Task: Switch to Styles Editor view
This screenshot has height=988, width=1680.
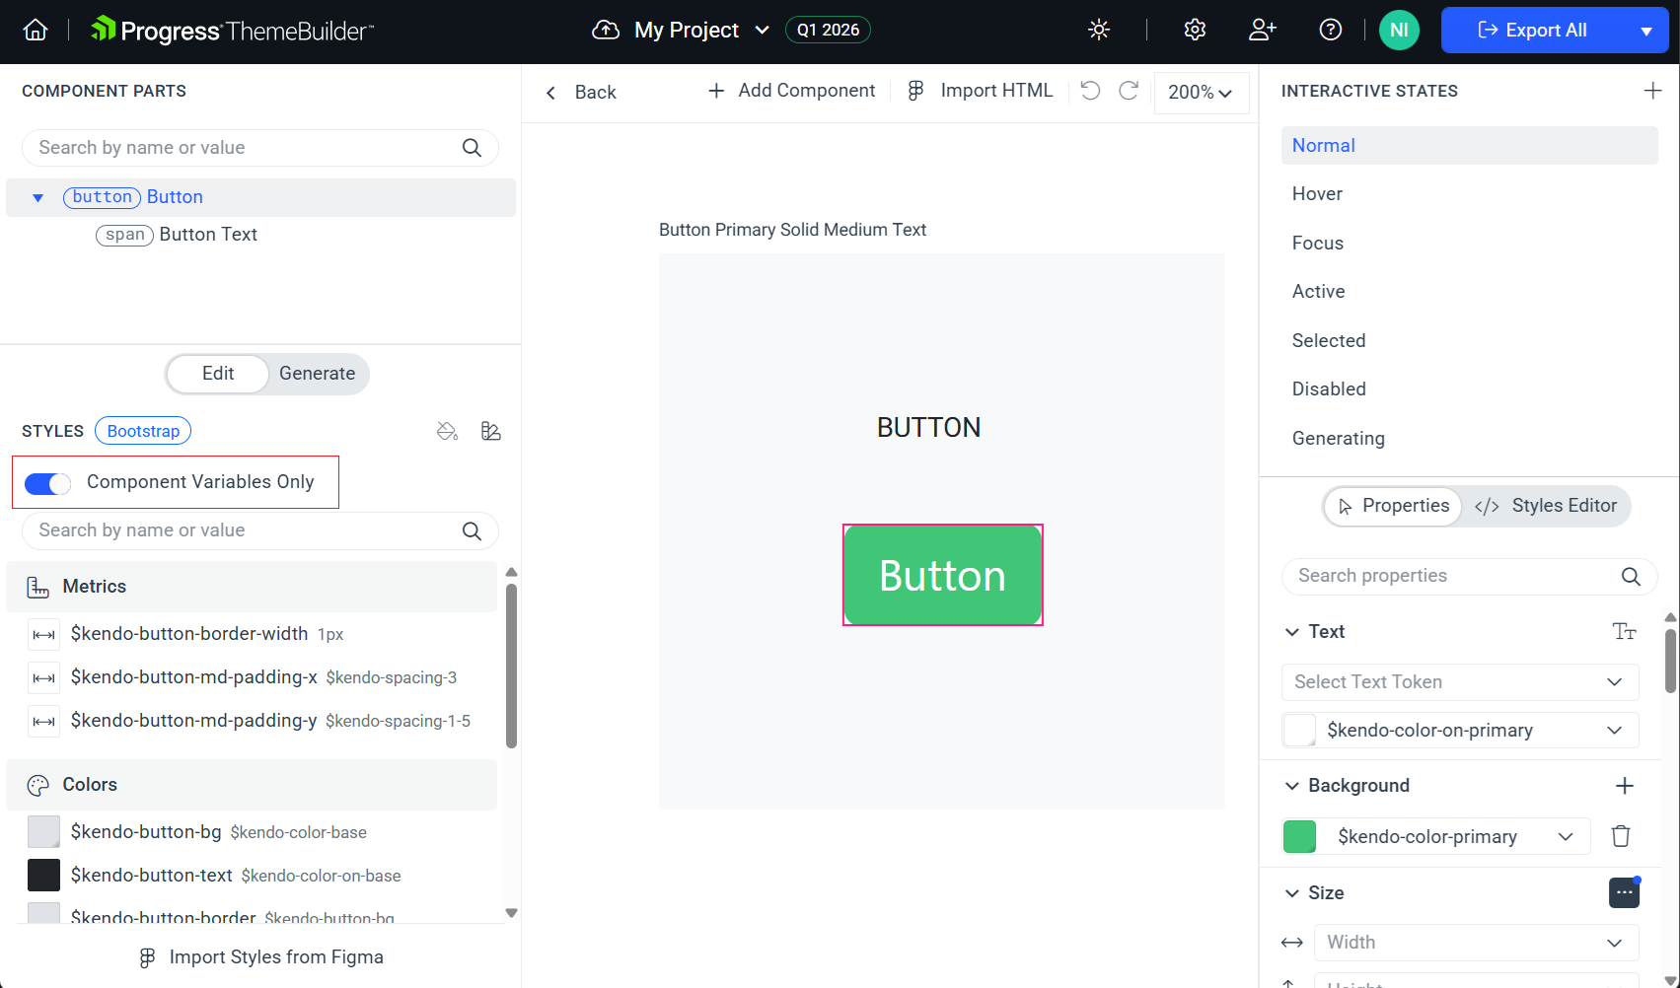Action: [1546, 506]
